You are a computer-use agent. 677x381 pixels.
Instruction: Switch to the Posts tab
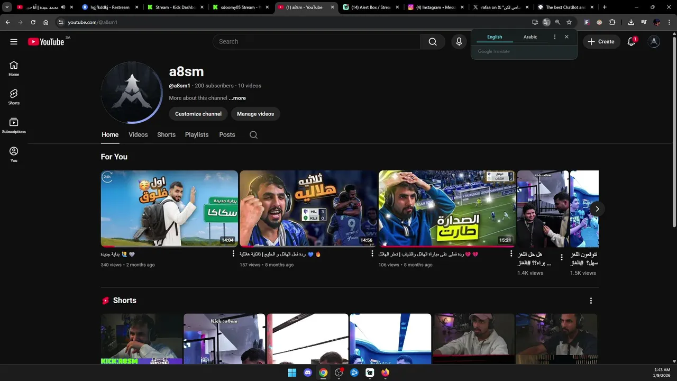[227, 135]
